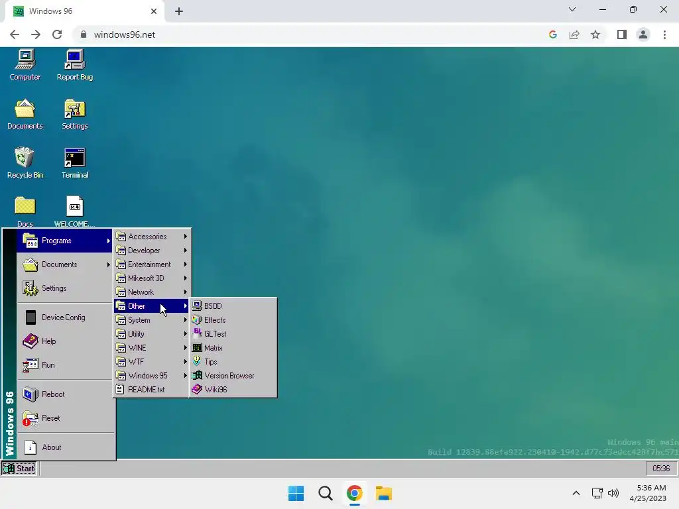This screenshot has width=679, height=509.
Task: Open the Computer desktop icon
Action: click(25, 66)
